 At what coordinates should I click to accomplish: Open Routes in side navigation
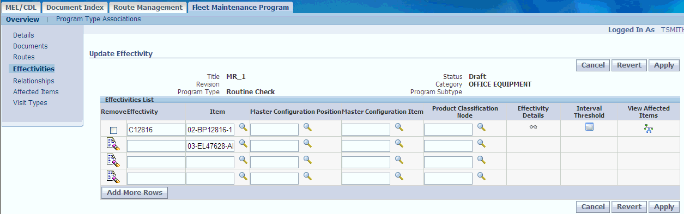(x=24, y=57)
